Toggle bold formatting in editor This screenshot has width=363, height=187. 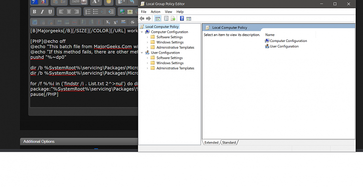tap(34, 12)
